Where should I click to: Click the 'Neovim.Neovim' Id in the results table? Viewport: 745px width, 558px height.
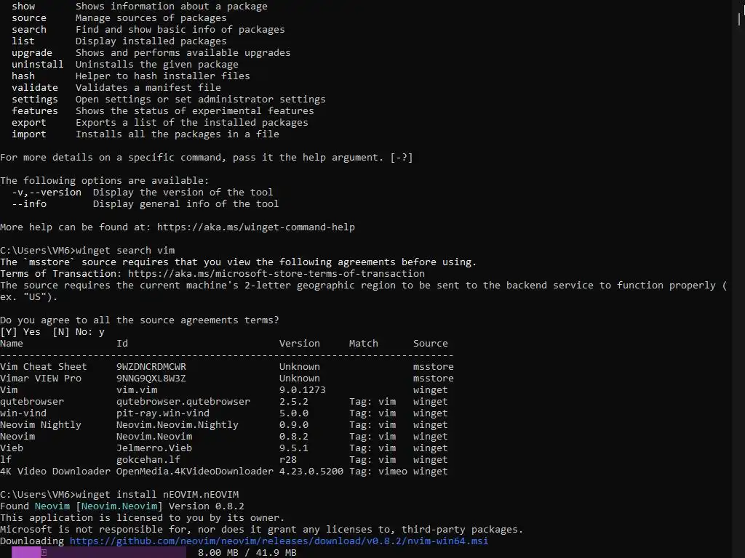coord(154,437)
